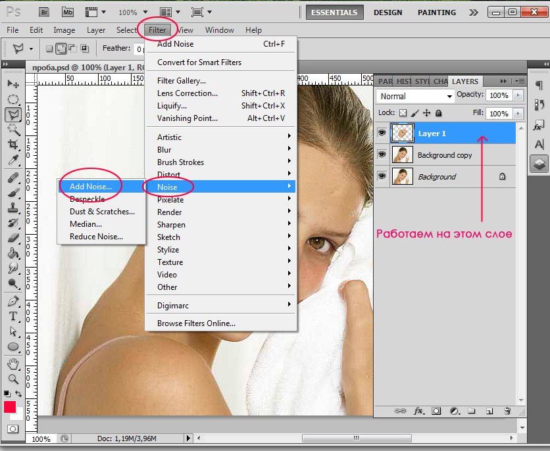Select the Hand tool

(12, 364)
